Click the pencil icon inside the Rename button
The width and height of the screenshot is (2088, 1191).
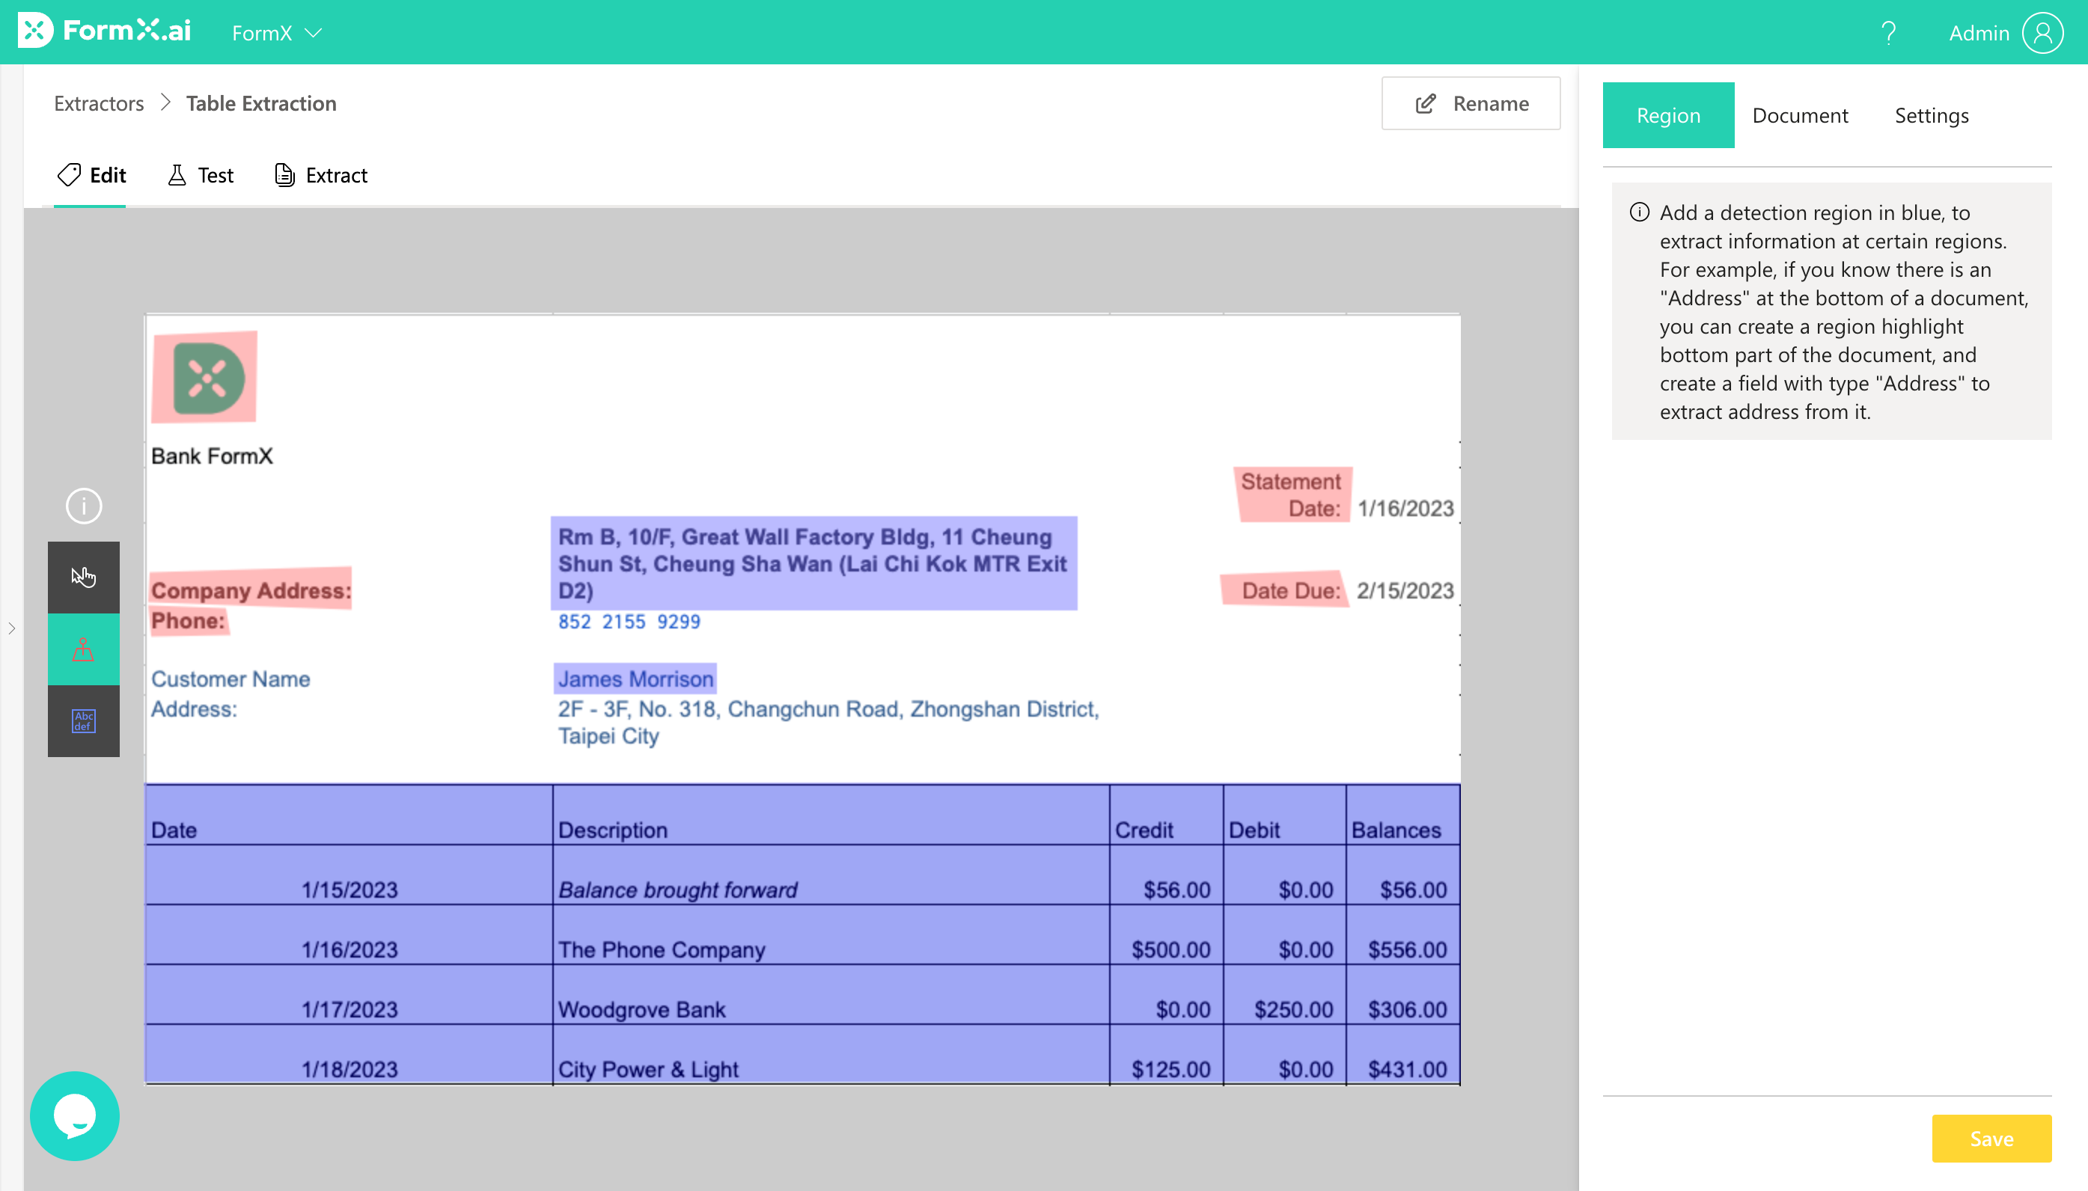pyautogui.click(x=1424, y=103)
